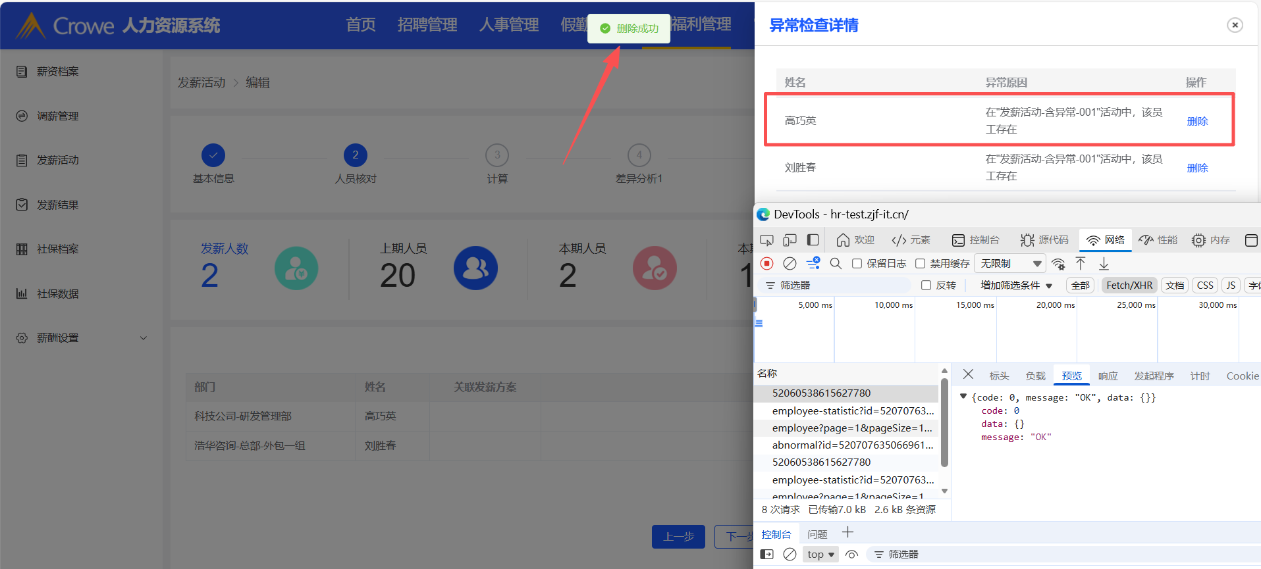
Task: Open 调薪管理 from the sidebar icon
Action: pos(22,116)
